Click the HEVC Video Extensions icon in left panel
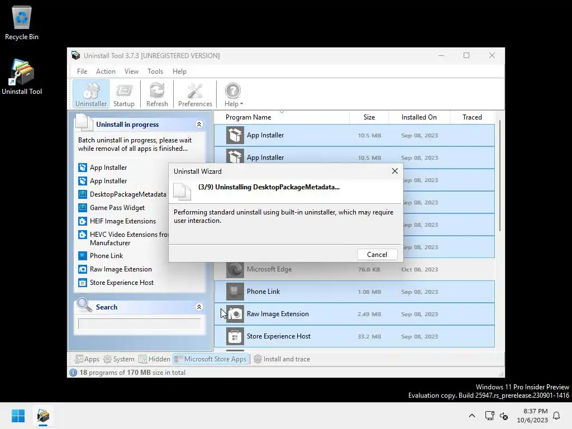The width and height of the screenshot is (572, 429). (x=83, y=235)
